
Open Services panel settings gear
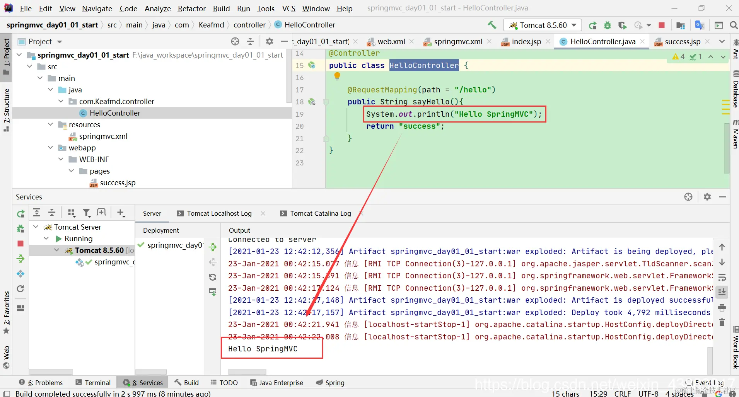point(707,197)
